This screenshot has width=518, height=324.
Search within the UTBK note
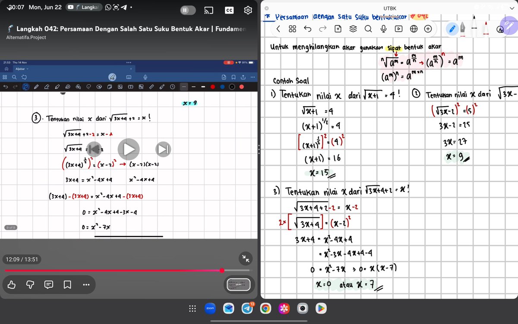pos(368,28)
